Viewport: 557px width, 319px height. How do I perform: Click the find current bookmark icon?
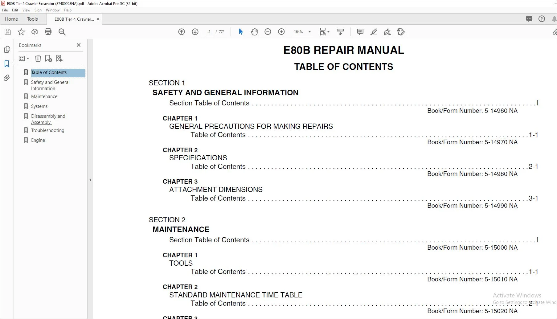point(59,58)
